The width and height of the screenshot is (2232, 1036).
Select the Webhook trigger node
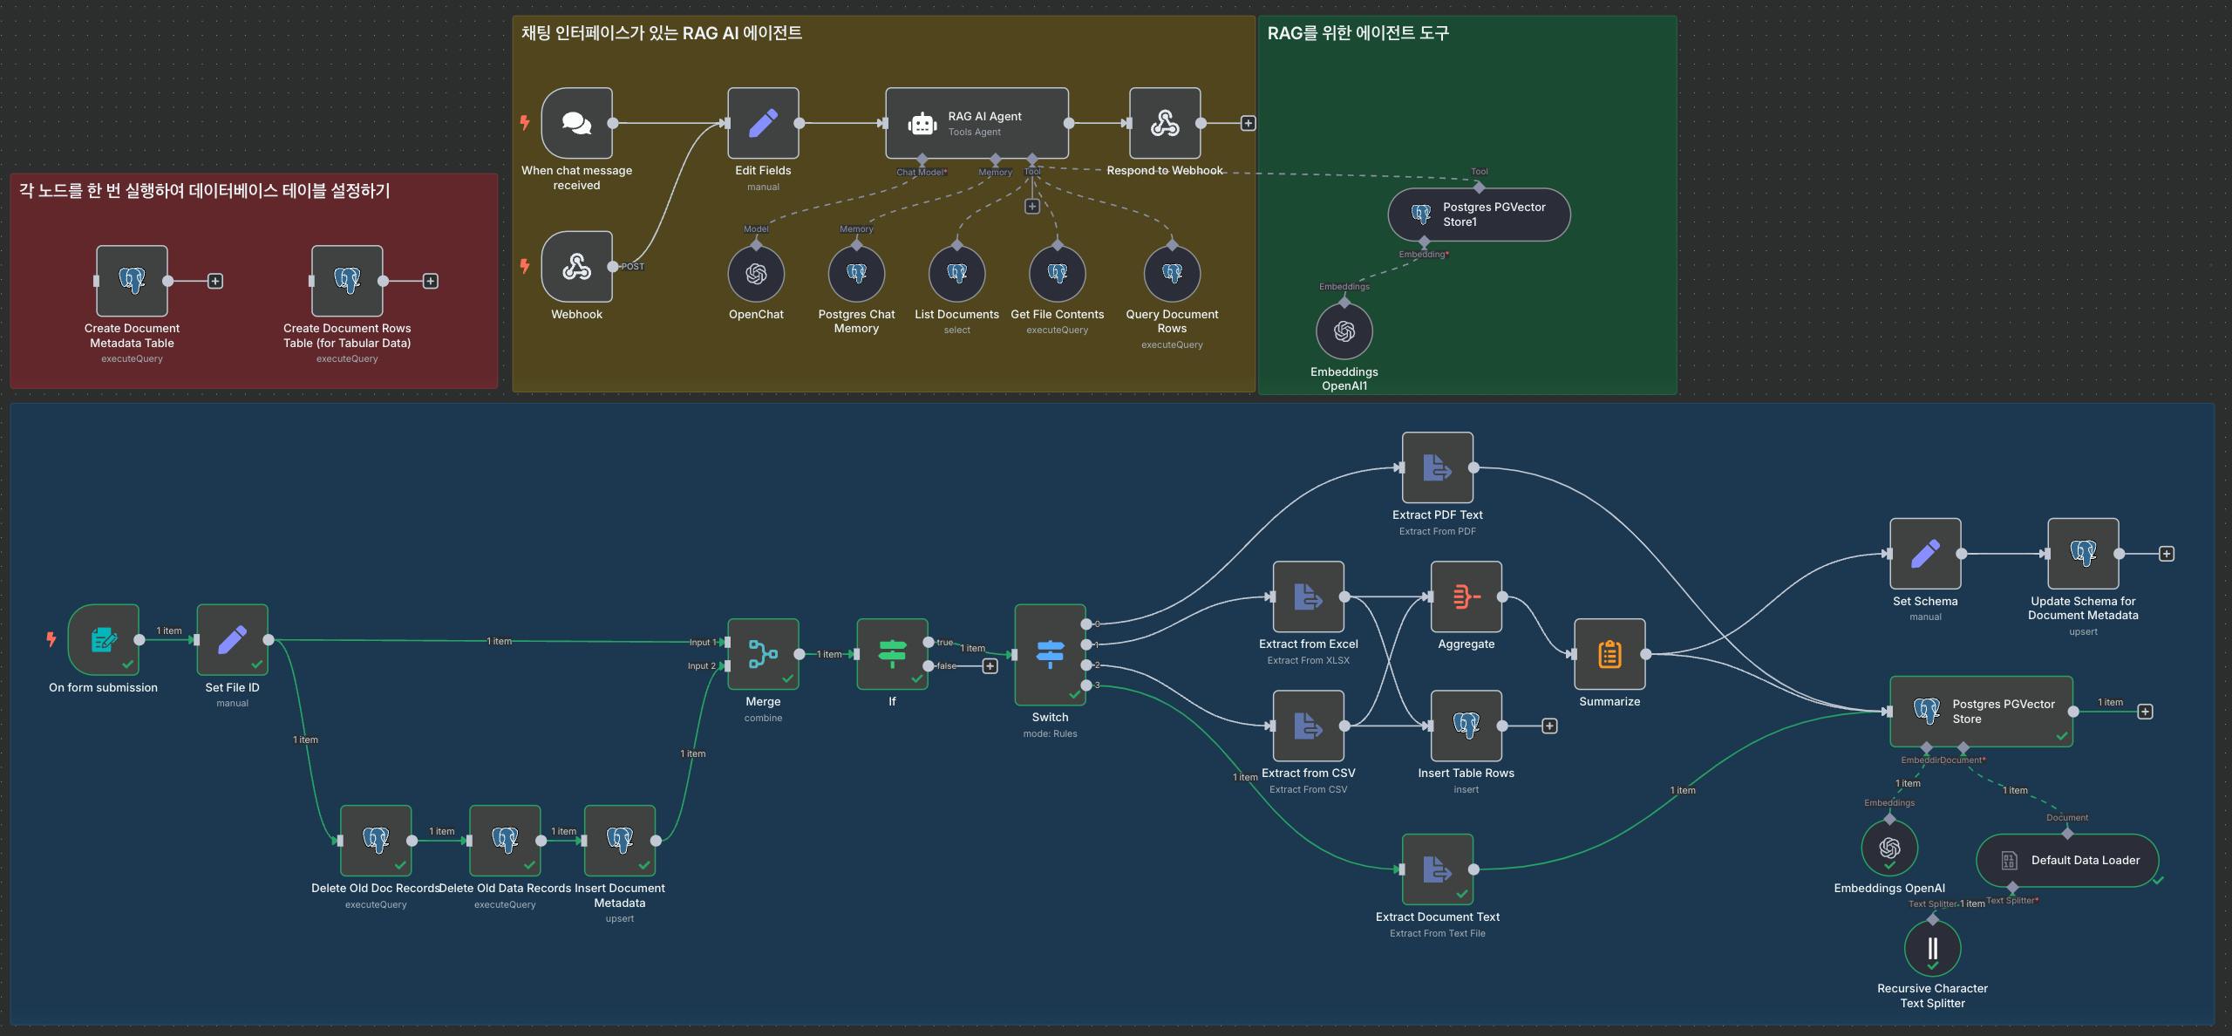[x=576, y=267]
